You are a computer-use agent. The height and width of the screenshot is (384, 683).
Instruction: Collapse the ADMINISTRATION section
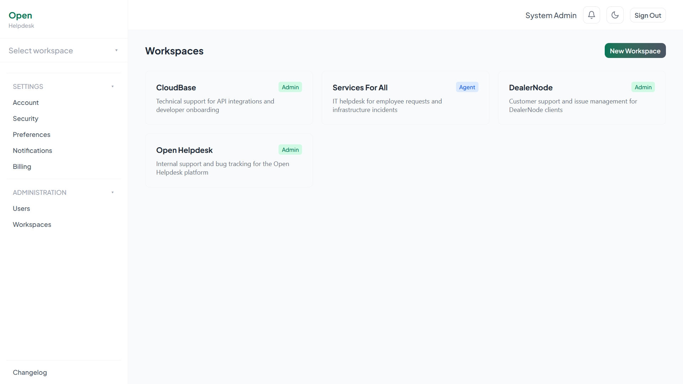[64, 193]
